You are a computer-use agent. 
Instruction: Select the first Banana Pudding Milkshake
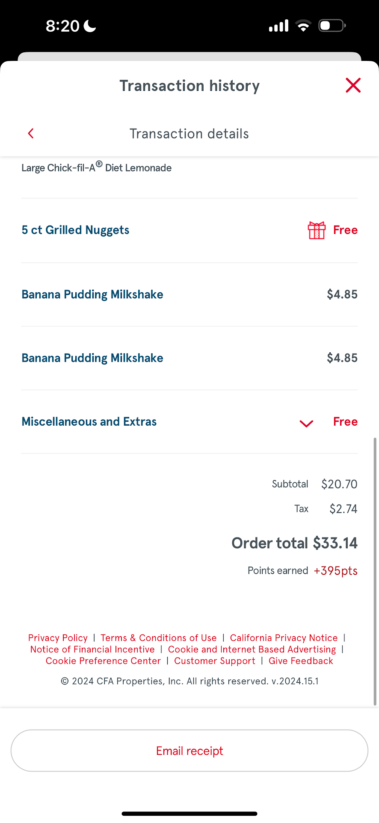pos(92,294)
